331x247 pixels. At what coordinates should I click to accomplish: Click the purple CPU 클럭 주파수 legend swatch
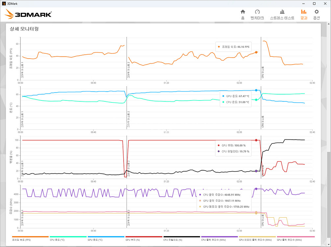219,236
